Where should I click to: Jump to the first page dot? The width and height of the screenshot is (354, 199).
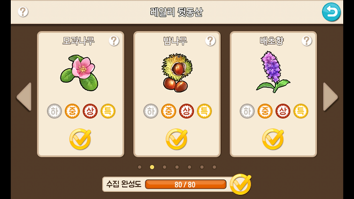140,167
